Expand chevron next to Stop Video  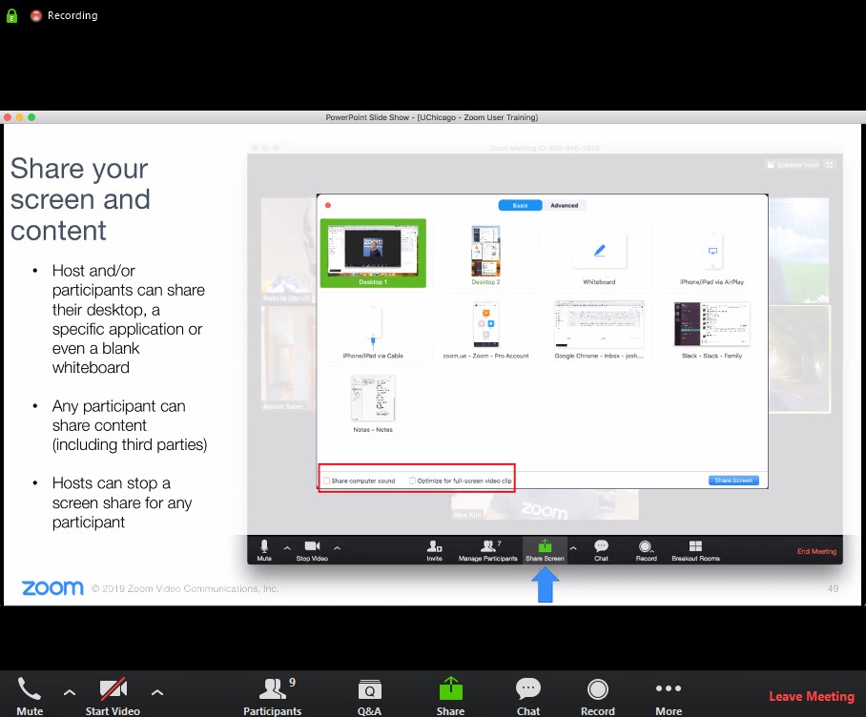[337, 548]
